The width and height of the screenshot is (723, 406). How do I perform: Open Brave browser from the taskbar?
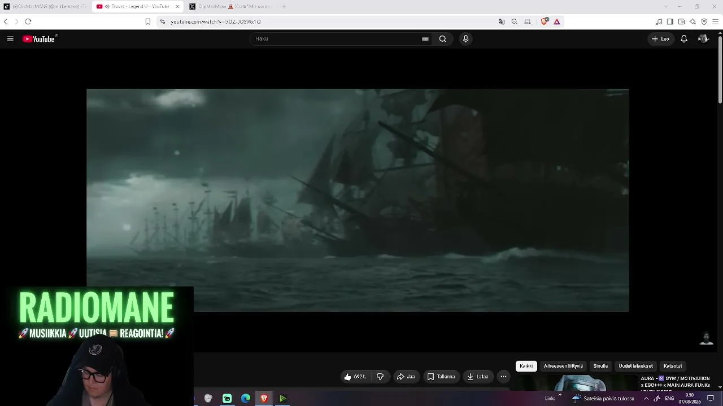[264, 399]
